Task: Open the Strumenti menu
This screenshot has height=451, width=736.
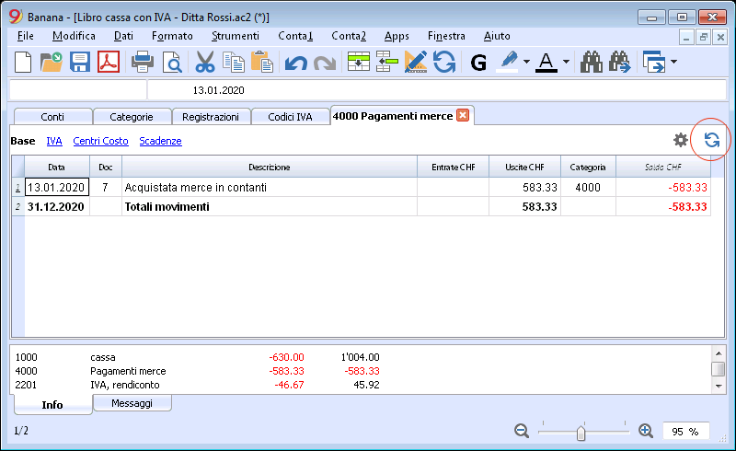Action: [236, 36]
